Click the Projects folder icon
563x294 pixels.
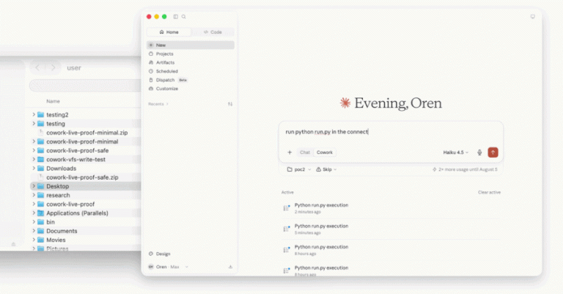[151, 54]
